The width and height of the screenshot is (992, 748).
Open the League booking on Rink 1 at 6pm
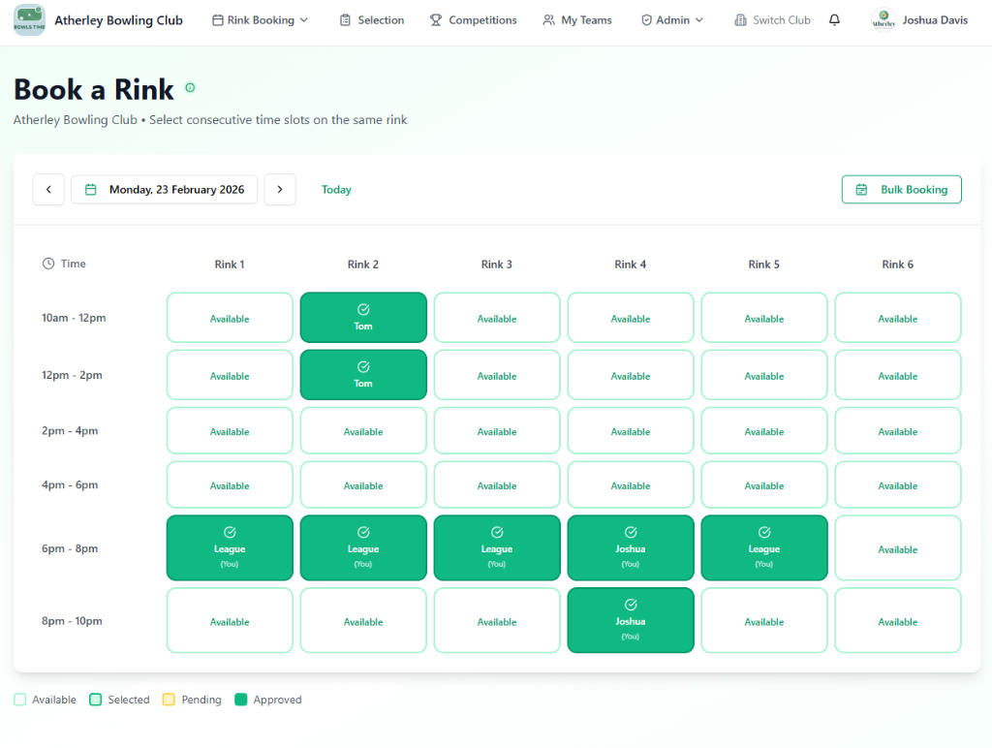point(230,548)
